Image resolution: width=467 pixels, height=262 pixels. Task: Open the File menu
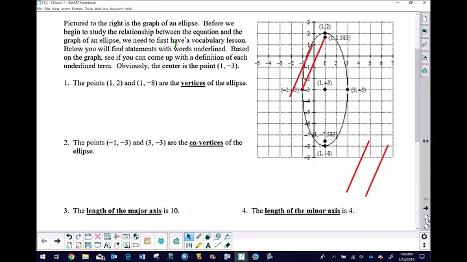[x=40, y=9]
